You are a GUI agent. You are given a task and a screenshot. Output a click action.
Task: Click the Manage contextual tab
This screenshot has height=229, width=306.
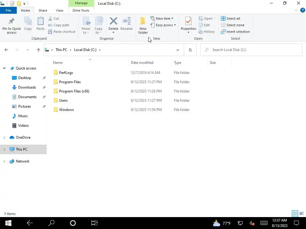tap(81, 3)
